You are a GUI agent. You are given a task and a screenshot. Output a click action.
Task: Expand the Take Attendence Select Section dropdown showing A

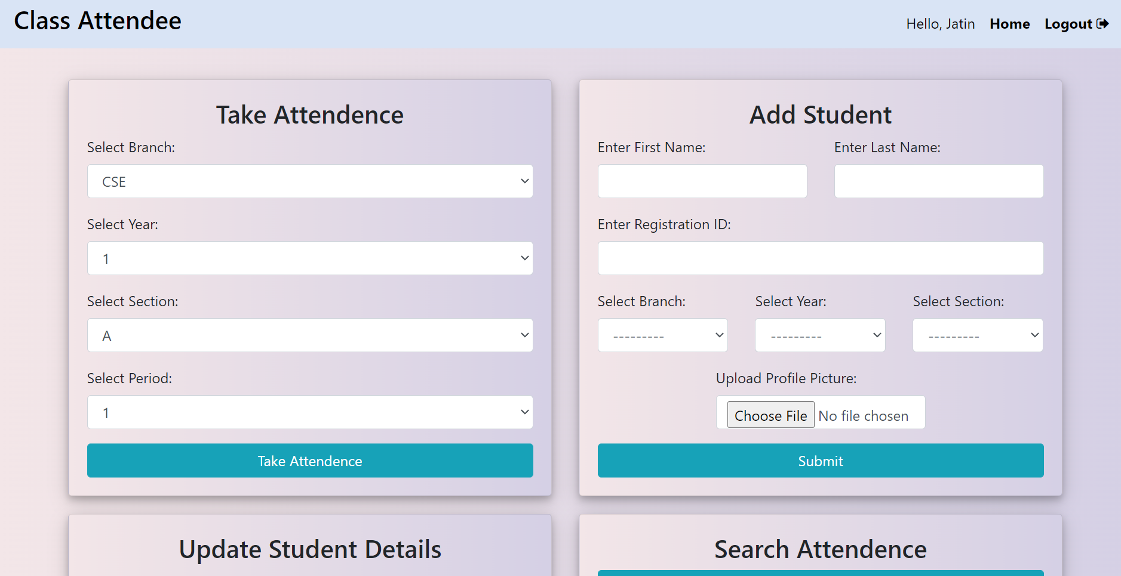click(310, 335)
